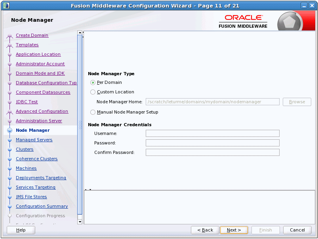Click the JDBC Test step bullet icon
The image size is (318, 239).
point(10,102)
